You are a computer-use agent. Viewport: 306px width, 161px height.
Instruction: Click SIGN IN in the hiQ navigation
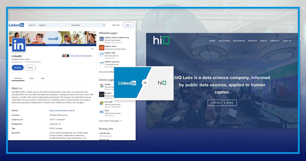pos(287,41)
